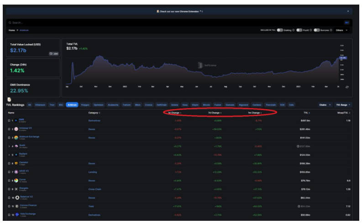Click the Sushi logo icon
The image size is (362, 224).
[16, 146]
